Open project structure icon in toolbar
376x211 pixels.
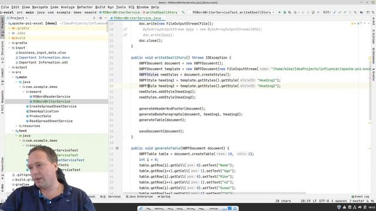361,12
